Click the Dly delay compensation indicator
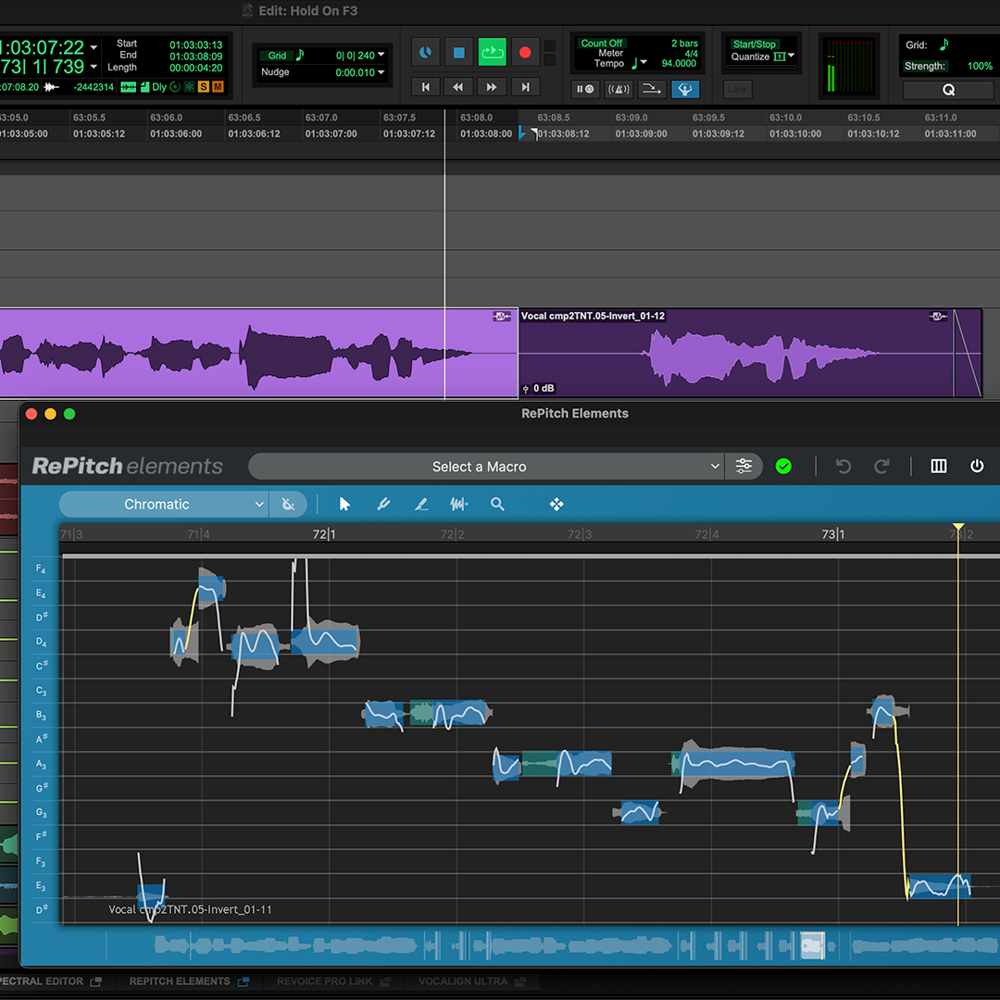1000x1000 pixels. [x=159, y=87]
